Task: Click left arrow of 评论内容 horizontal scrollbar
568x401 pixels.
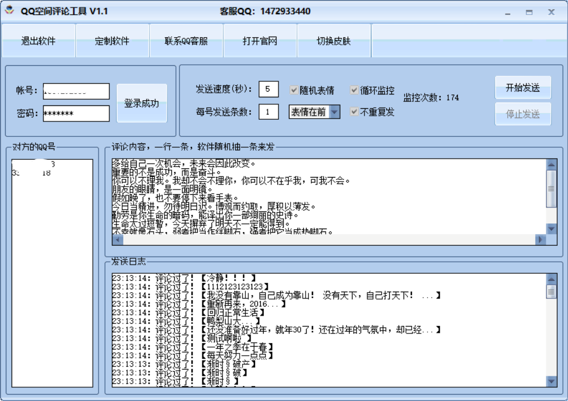Action: point(117,239)
